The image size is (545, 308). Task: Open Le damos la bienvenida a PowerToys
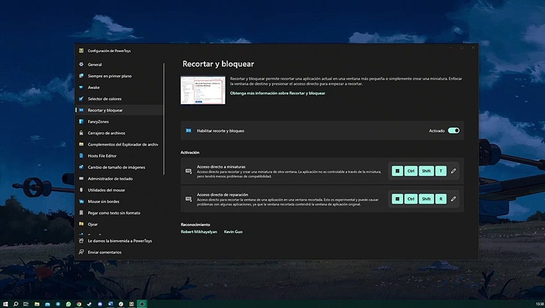tap(119, 241)
